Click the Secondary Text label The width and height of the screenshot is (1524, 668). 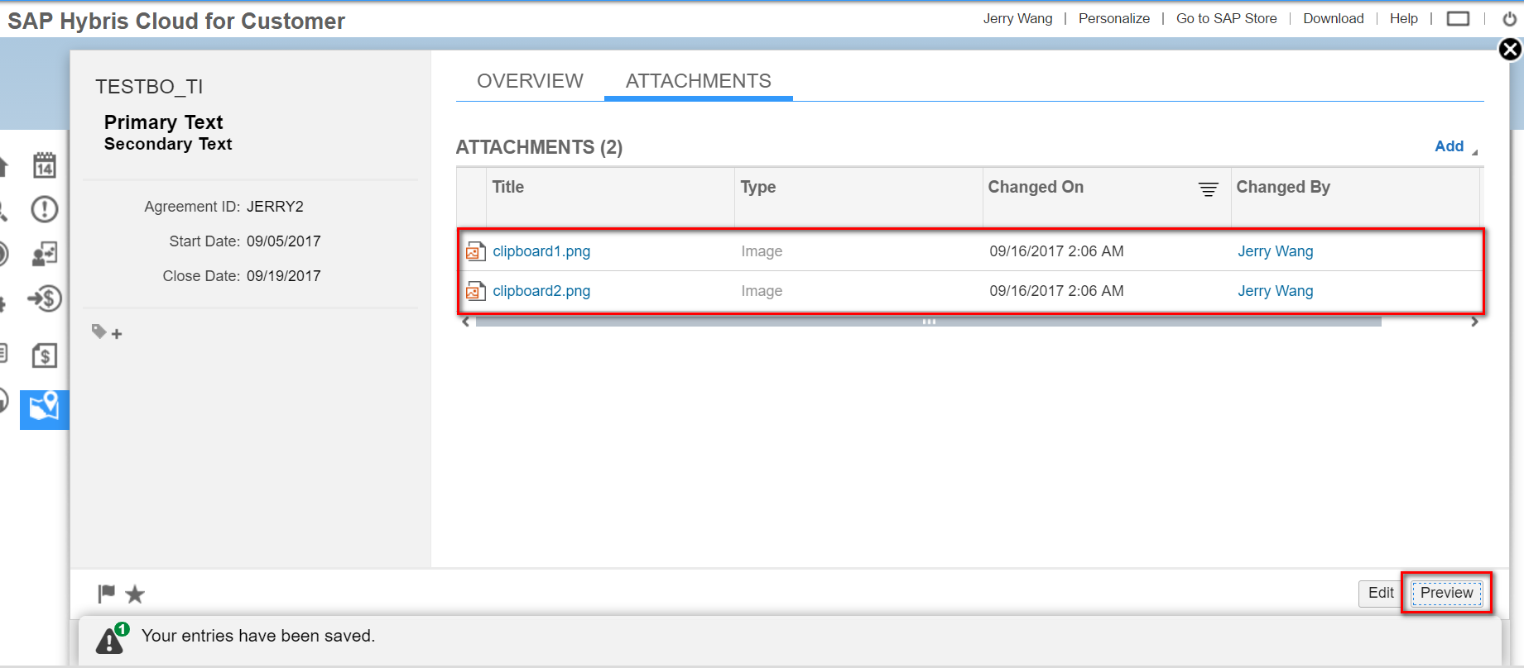click(168, 144)
